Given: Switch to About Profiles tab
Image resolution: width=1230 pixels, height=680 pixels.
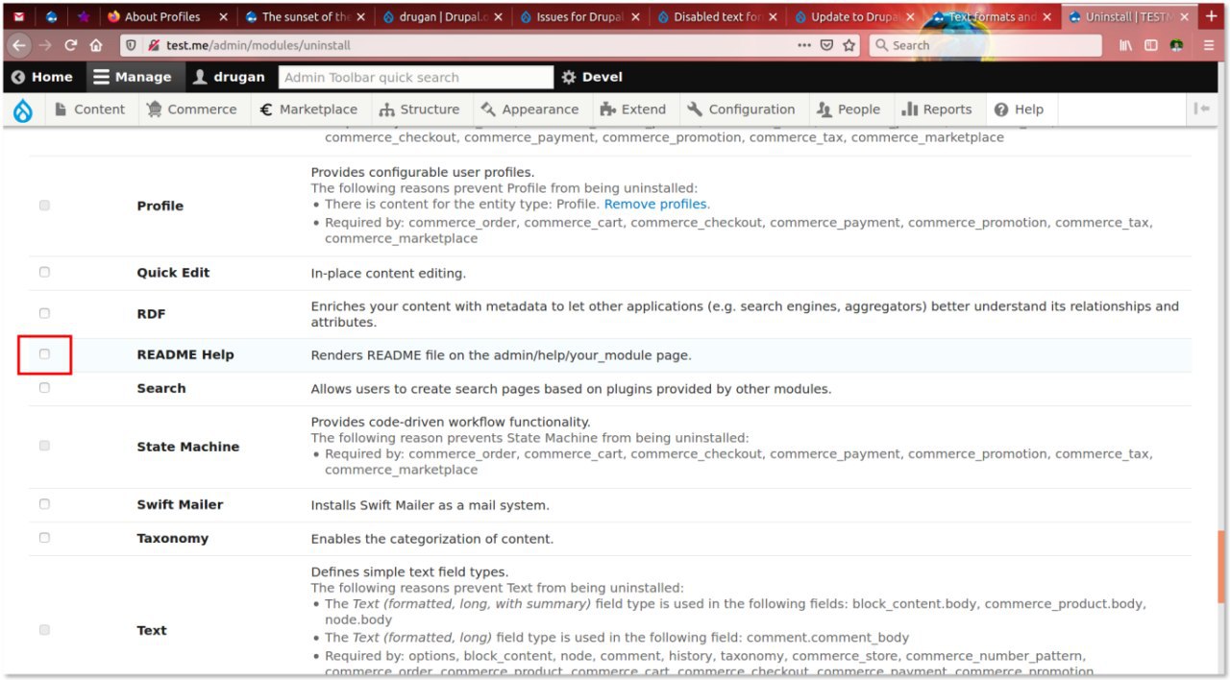Looking at the screenshot, I should tap(166, 17).
